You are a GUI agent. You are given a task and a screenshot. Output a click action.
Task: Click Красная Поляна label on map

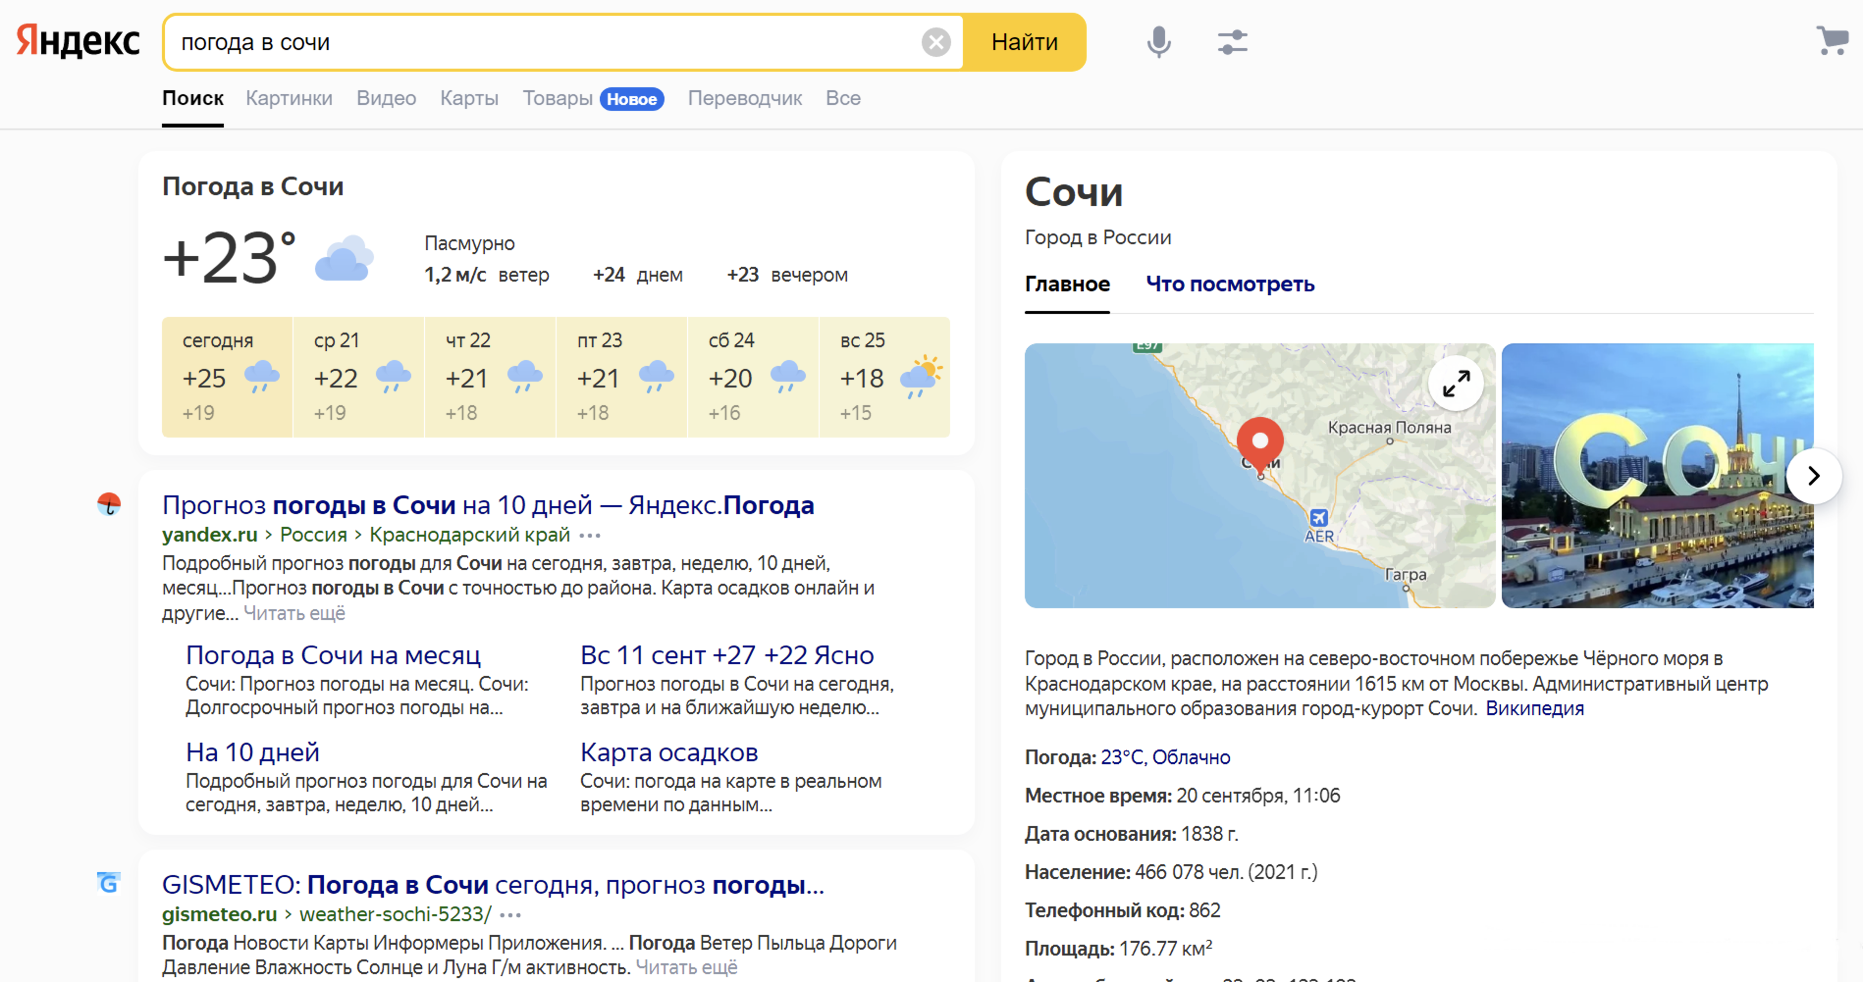1389,427
